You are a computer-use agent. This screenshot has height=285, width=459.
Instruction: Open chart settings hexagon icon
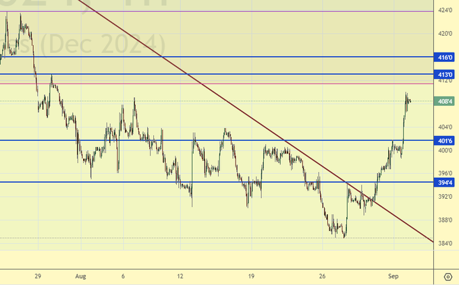pos(448,276)
